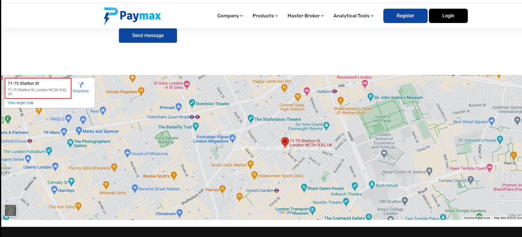
Task: Select the Liberty London shopping pin
Action: click(x=55, y=166)
